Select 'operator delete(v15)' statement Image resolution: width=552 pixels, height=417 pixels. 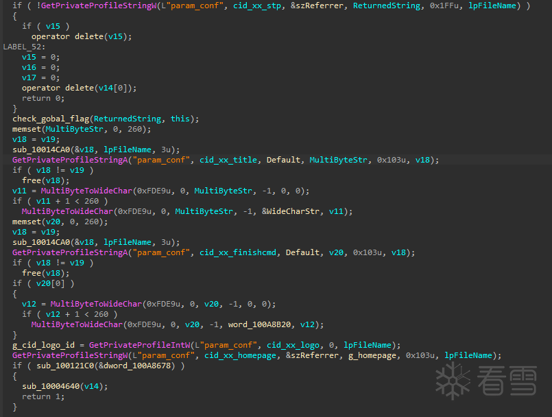[x=82, y=36]
